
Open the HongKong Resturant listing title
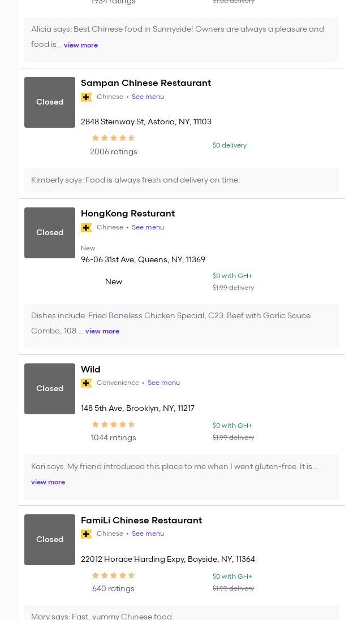click(128, 214)
